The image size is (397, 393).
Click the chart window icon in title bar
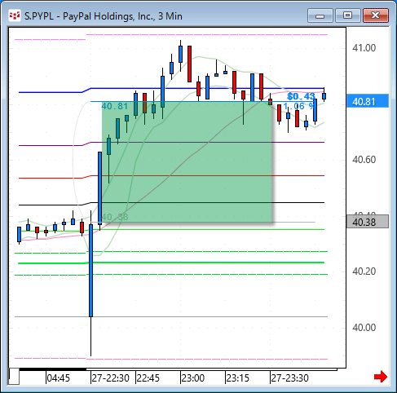[14, 15]
